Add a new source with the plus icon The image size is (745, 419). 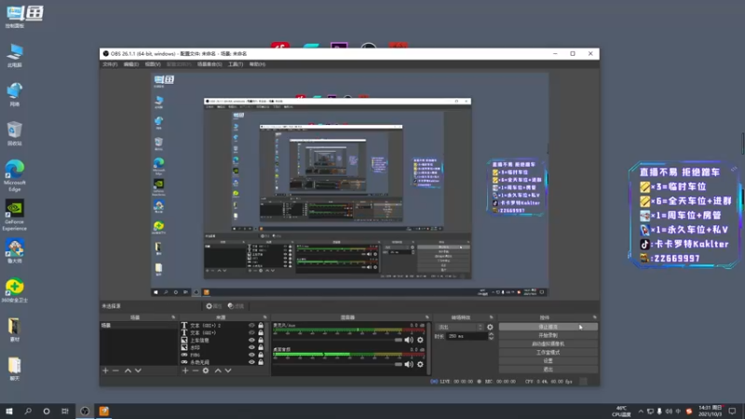(x=185, y=371)
